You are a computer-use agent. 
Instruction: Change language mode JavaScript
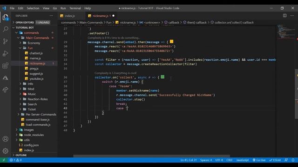(242, 160)
